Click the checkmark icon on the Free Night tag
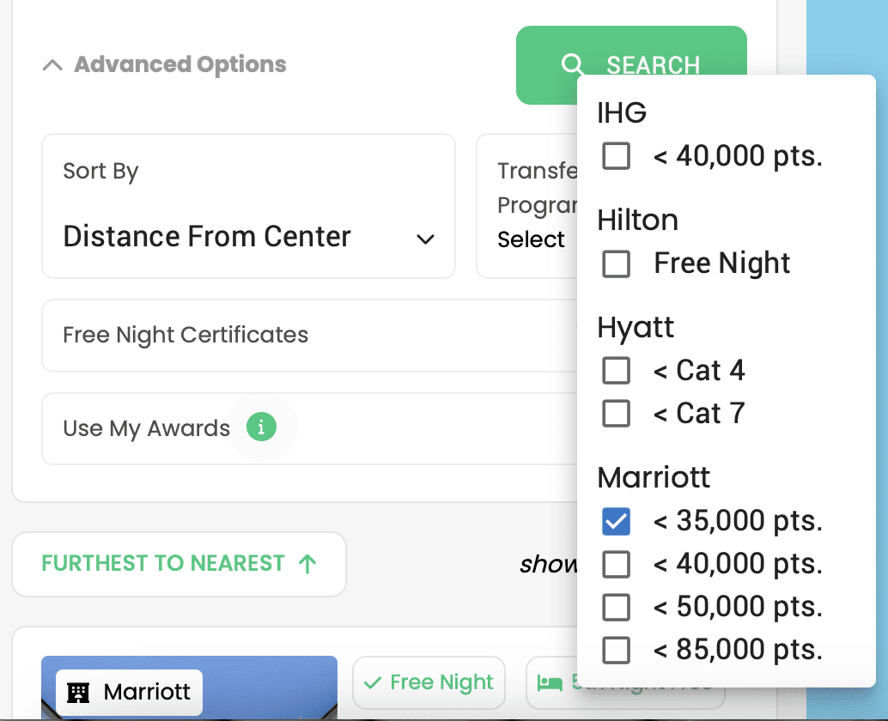Screen dimensions: 888x721 click(x=372, y=683)
